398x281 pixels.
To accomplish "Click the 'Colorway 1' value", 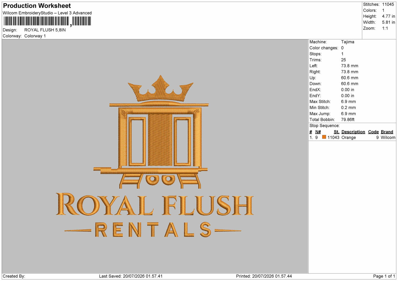I will (x=35, y=36).
